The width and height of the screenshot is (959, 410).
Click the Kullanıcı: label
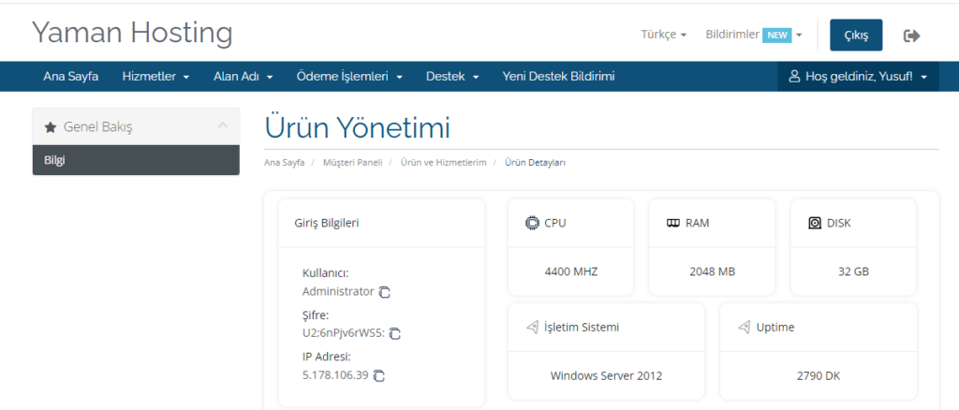point(325,273)
